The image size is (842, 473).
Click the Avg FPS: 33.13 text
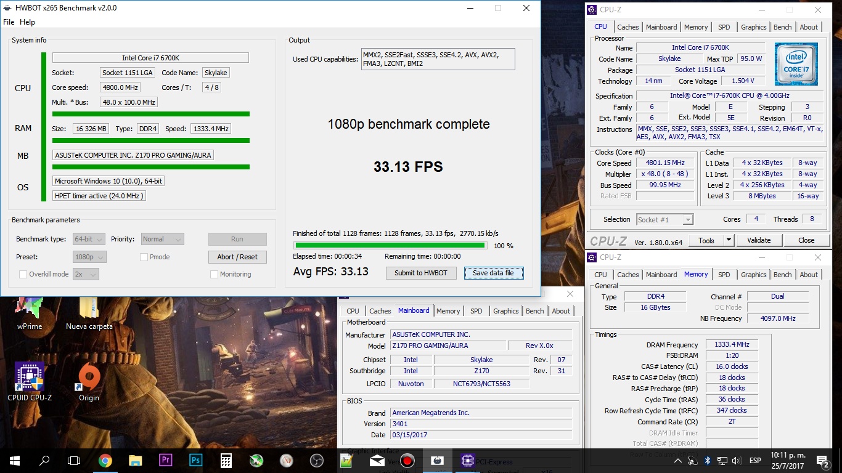click(330, 272)
